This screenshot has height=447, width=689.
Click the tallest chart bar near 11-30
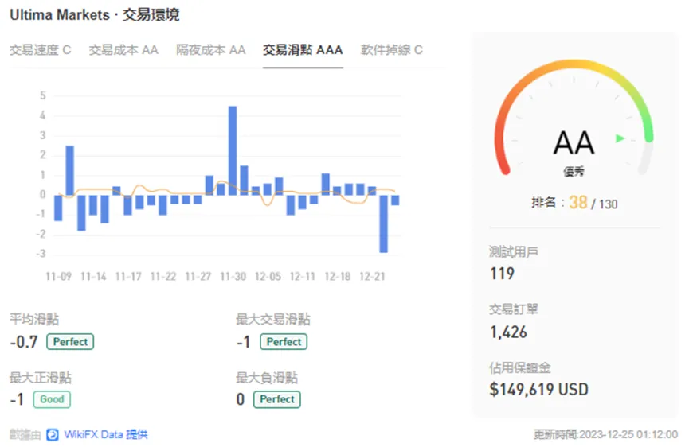(x=233, y=150)
